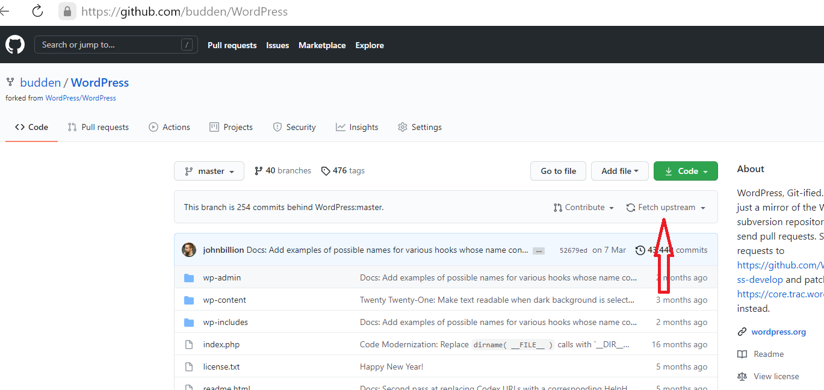Image resolution: width=824 pixels, height=390 pixels.
Task: Click the tag icon beside 476 tags
Action: [x=326, y=171]
